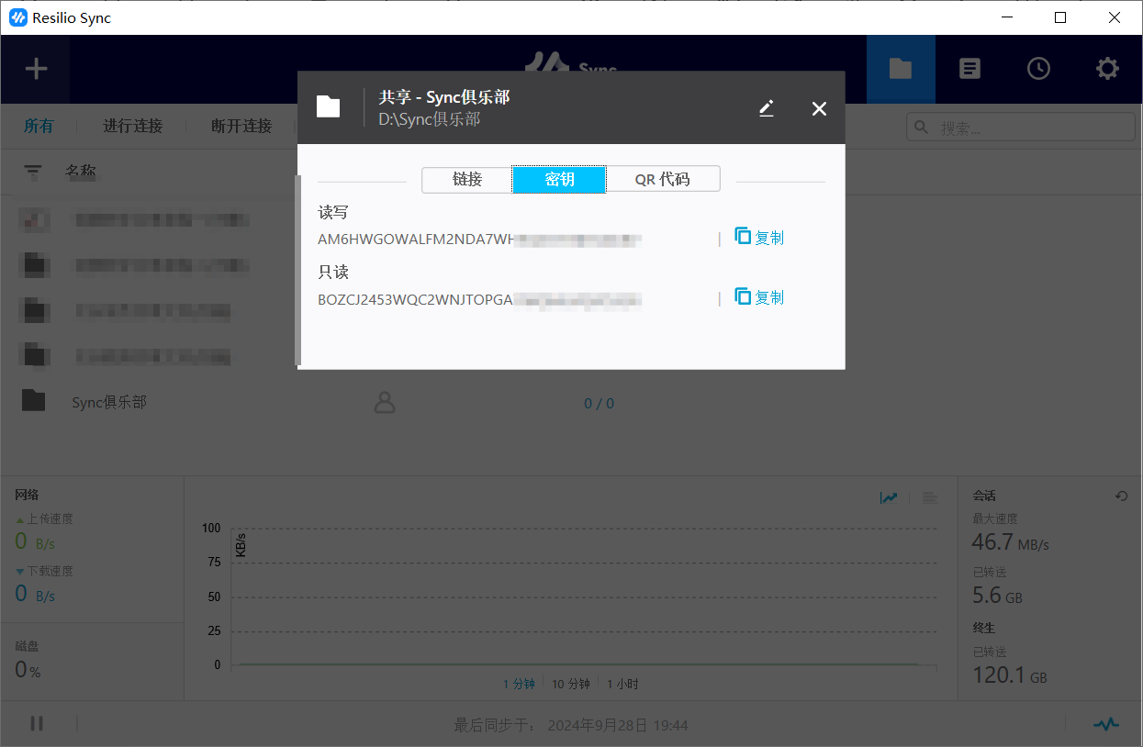Image resolution: width=1143 pixels, height=747 pixels.
Task: Select the 密钥 tab
Action: (x=559, y=179)
